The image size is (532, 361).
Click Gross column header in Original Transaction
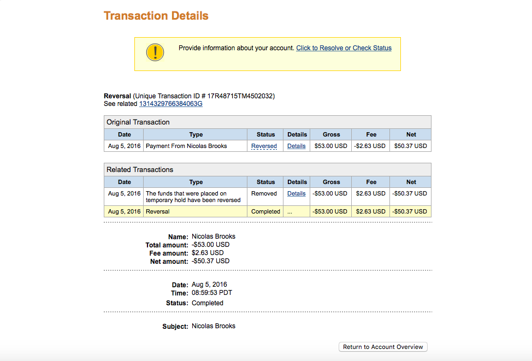click(x=331, y=134)
